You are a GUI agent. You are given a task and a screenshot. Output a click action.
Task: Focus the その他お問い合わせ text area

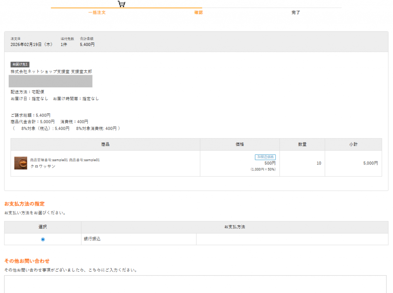pos(195,284)
